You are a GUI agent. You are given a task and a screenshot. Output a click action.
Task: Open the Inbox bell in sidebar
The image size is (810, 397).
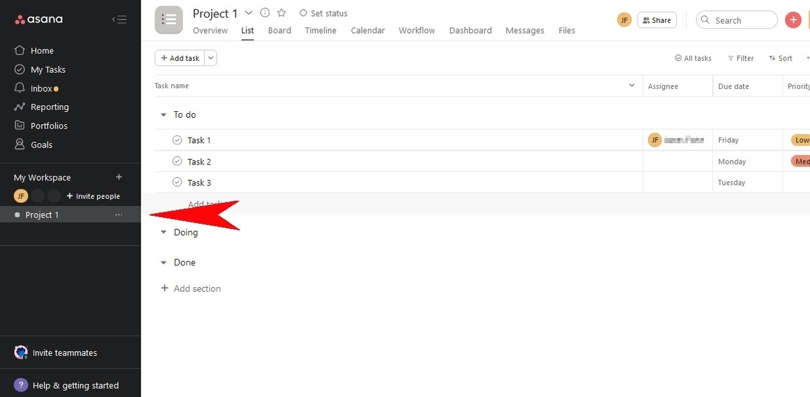20,88
